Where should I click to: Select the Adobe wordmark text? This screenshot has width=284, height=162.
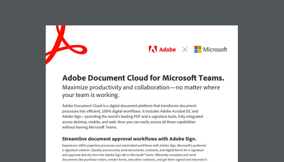[x=167, y=49]
